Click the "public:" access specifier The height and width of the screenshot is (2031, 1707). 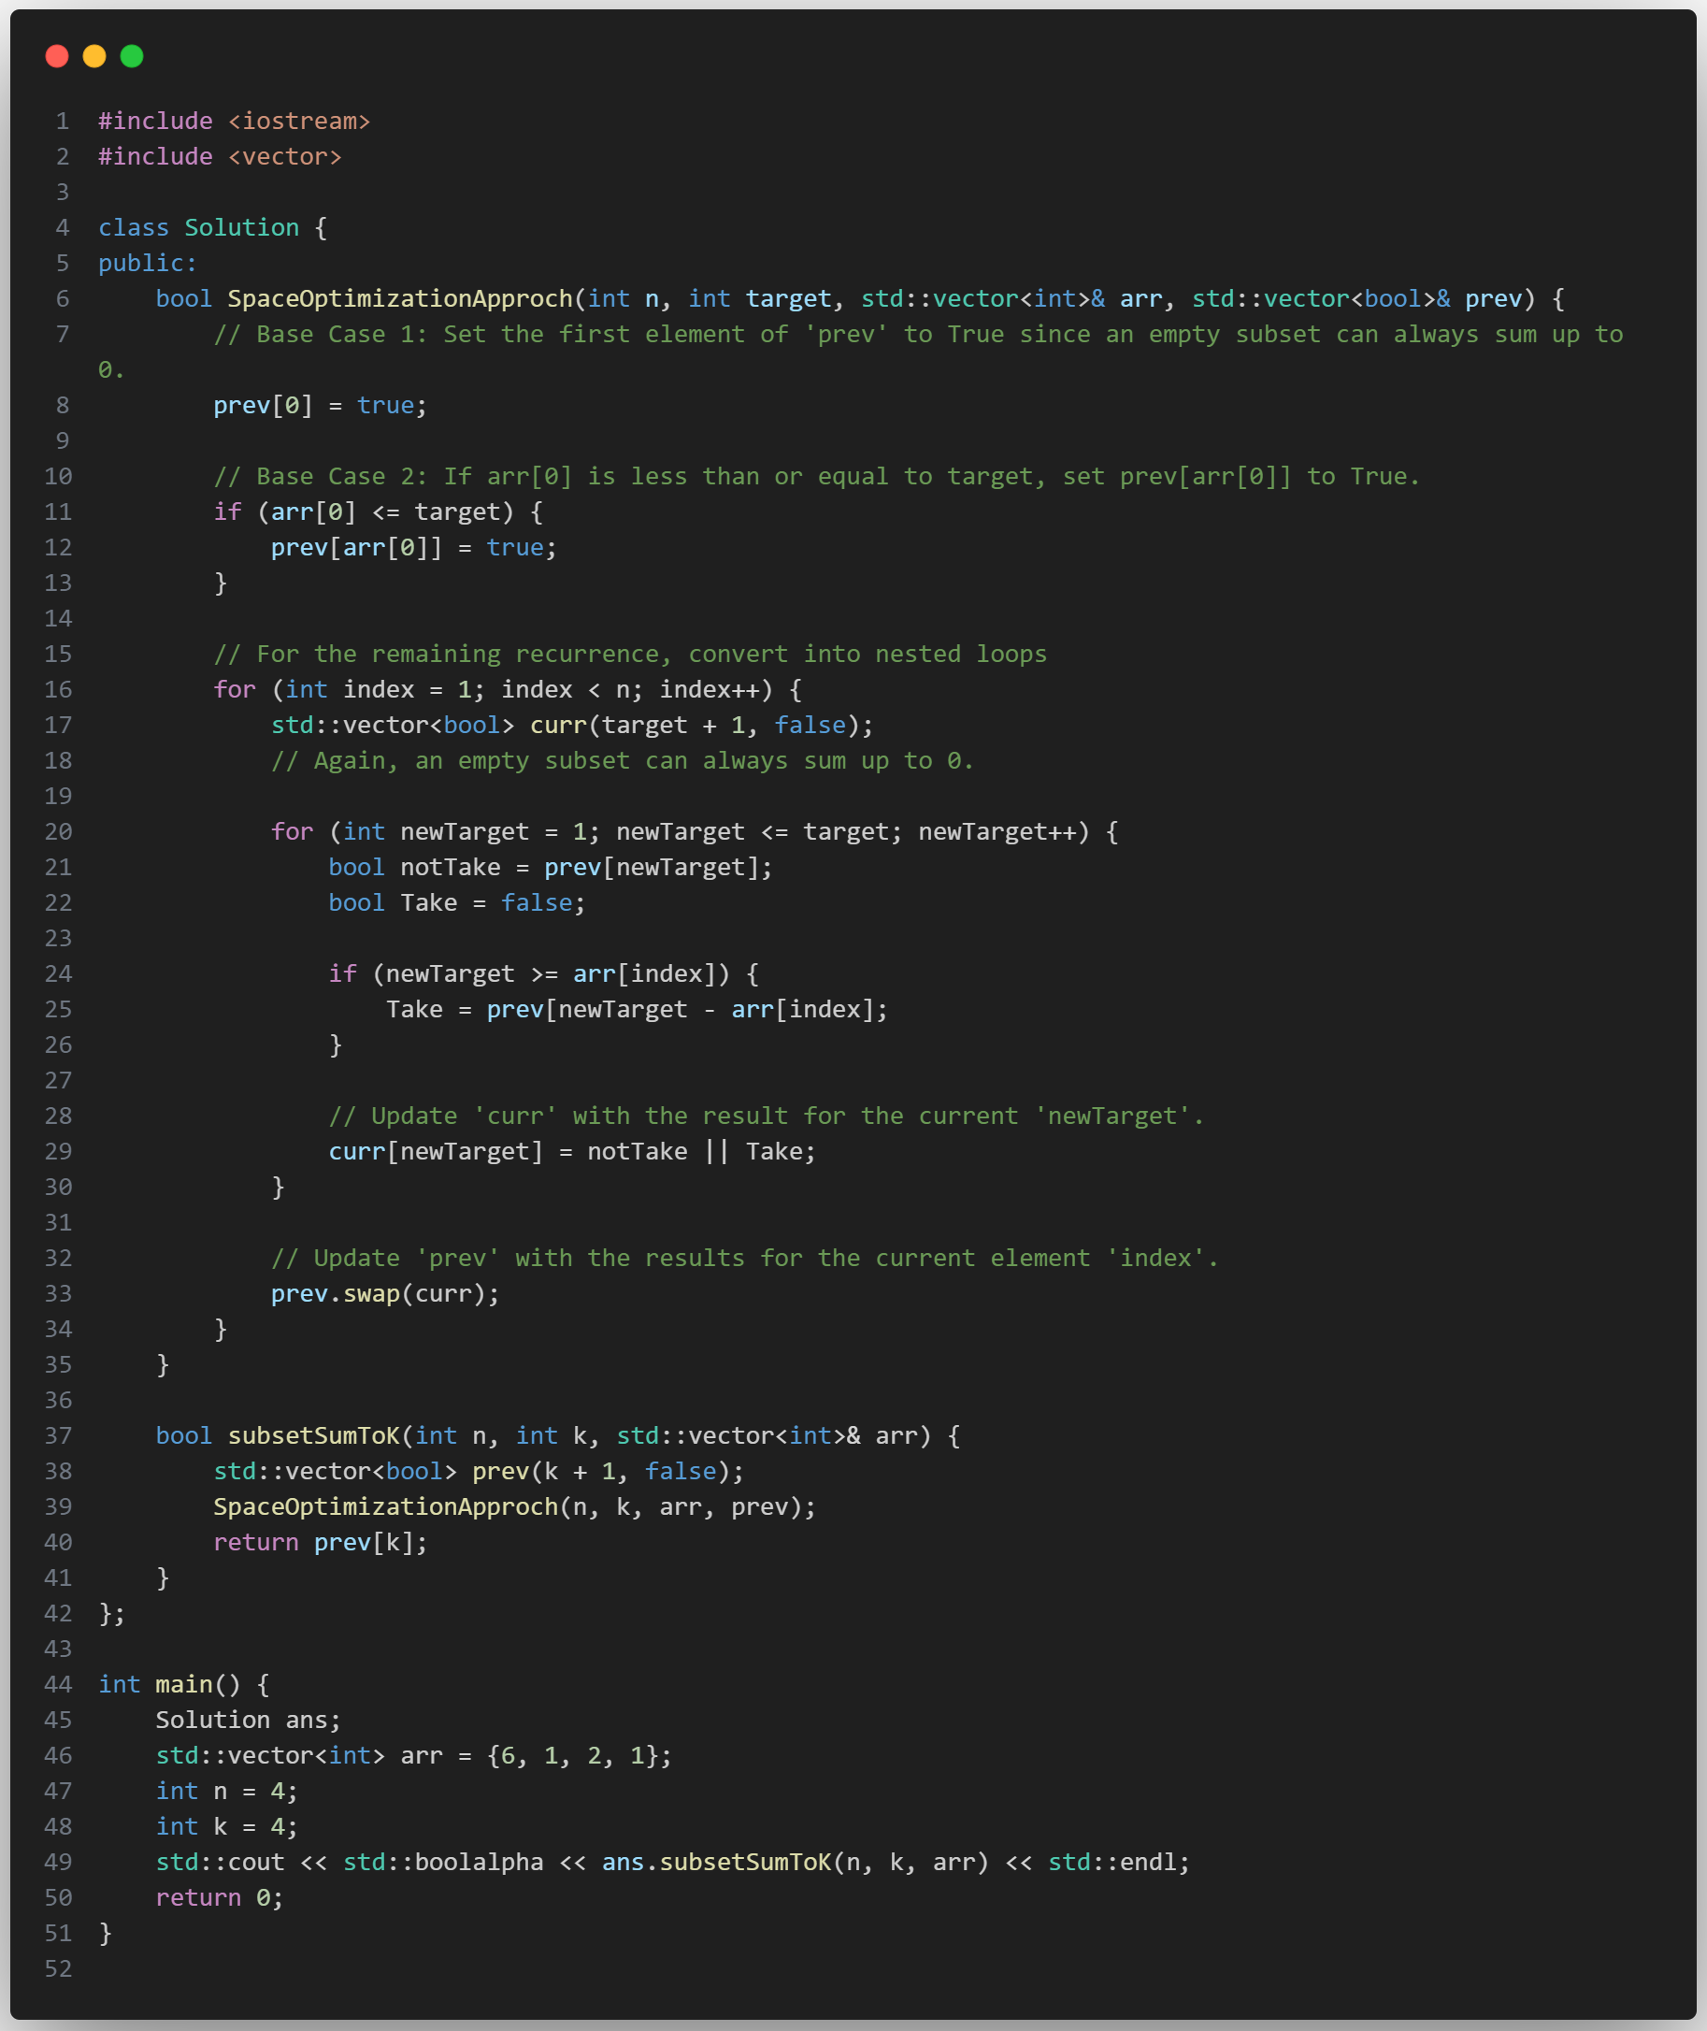pos(147,264)
